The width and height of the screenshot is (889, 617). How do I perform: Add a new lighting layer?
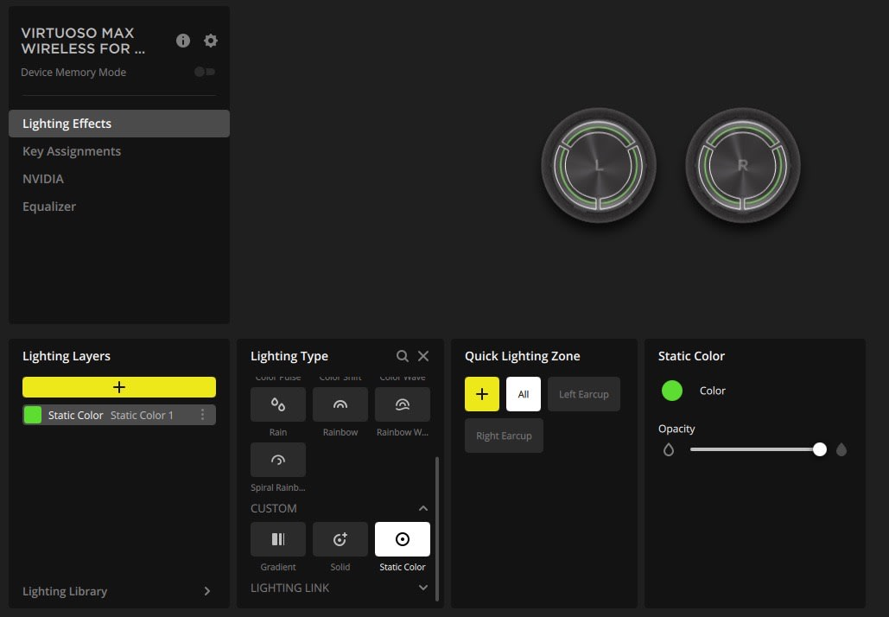point(119,387)
